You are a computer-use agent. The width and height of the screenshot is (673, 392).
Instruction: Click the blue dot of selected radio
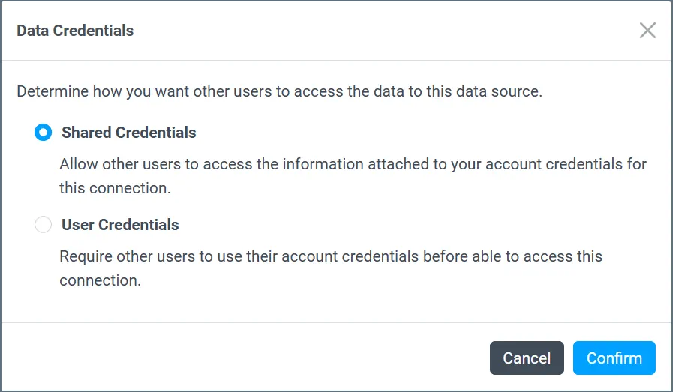[44, 133]
